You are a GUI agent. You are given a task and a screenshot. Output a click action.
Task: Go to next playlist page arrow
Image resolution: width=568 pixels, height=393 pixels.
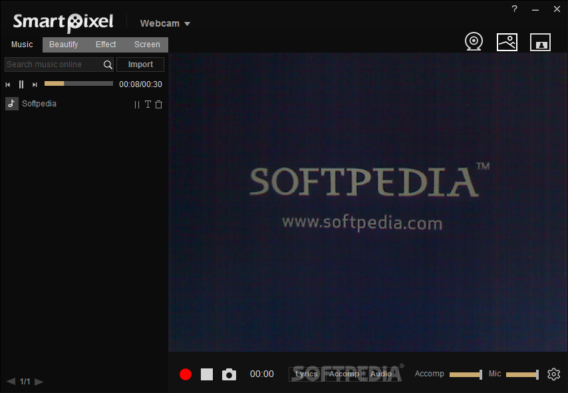coord(39,382)
